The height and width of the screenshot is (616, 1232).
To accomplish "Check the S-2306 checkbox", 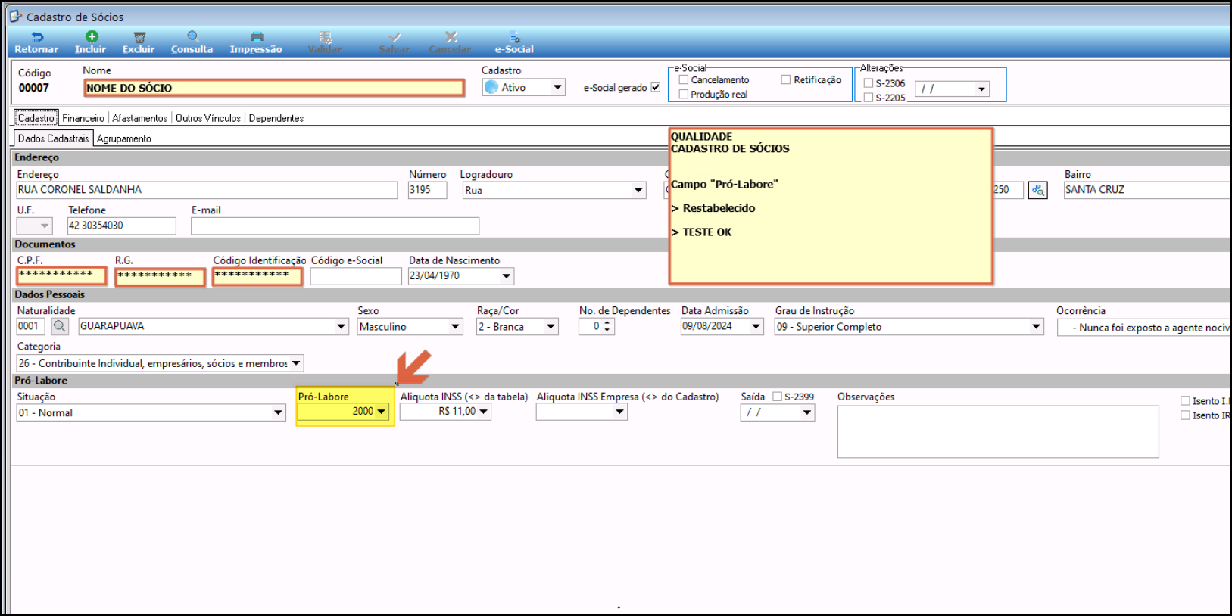I will click(869, 83).
